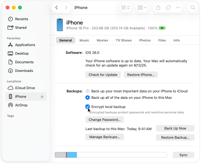The image size is (201, 164).
Task: Select back up to this Mac radio option
Action: tap(88, 97)
